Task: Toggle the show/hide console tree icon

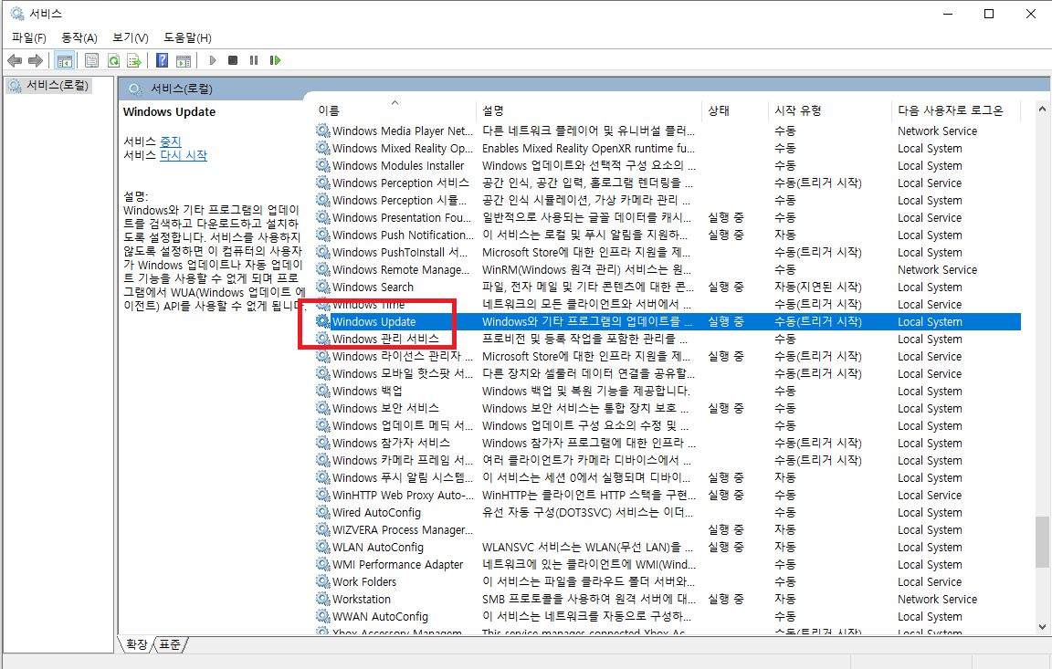Action: [65, 60]
